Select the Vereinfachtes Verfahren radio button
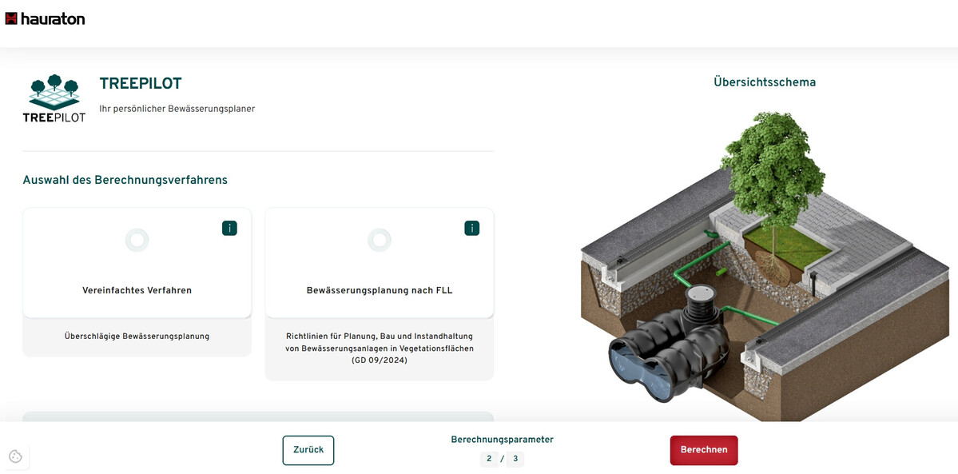The height and width of the screenshot is (474, 958). pos(137,240)
